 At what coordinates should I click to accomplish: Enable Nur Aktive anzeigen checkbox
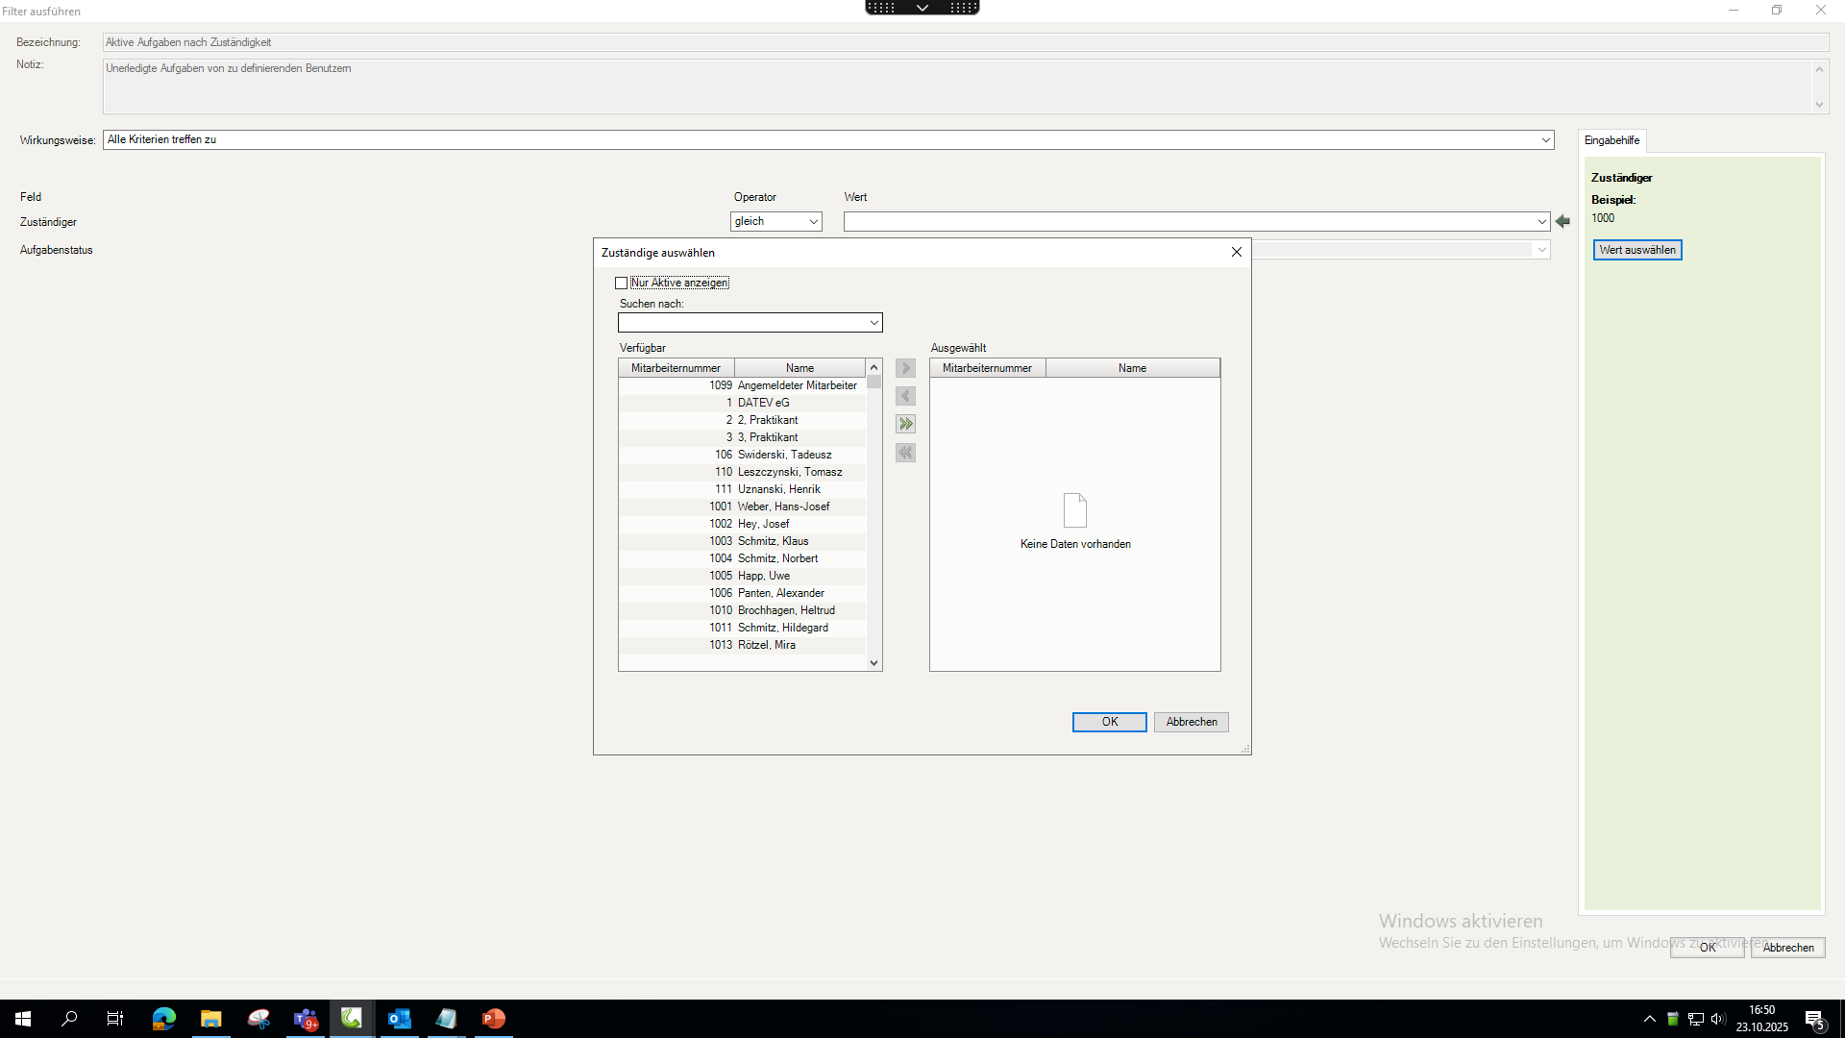622,283
